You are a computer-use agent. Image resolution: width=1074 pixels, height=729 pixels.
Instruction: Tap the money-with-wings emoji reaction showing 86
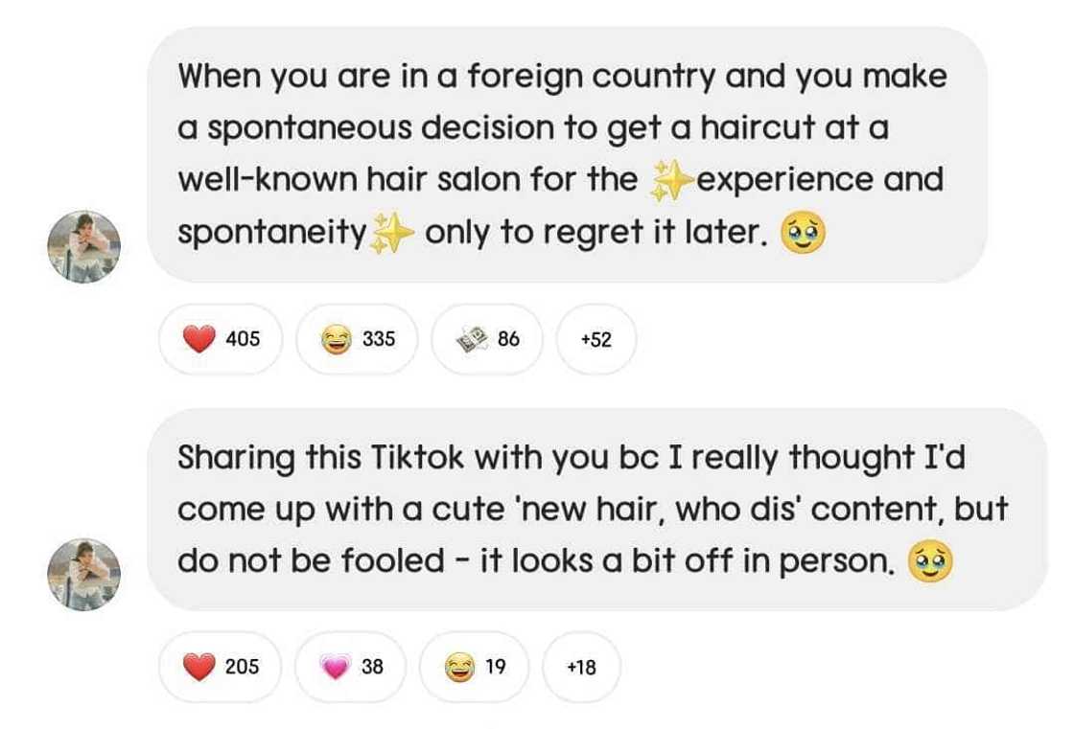pyautogui.click(x=493, y=338)
